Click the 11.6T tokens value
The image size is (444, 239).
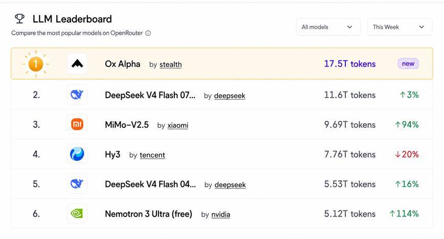(x=350, y=95)
